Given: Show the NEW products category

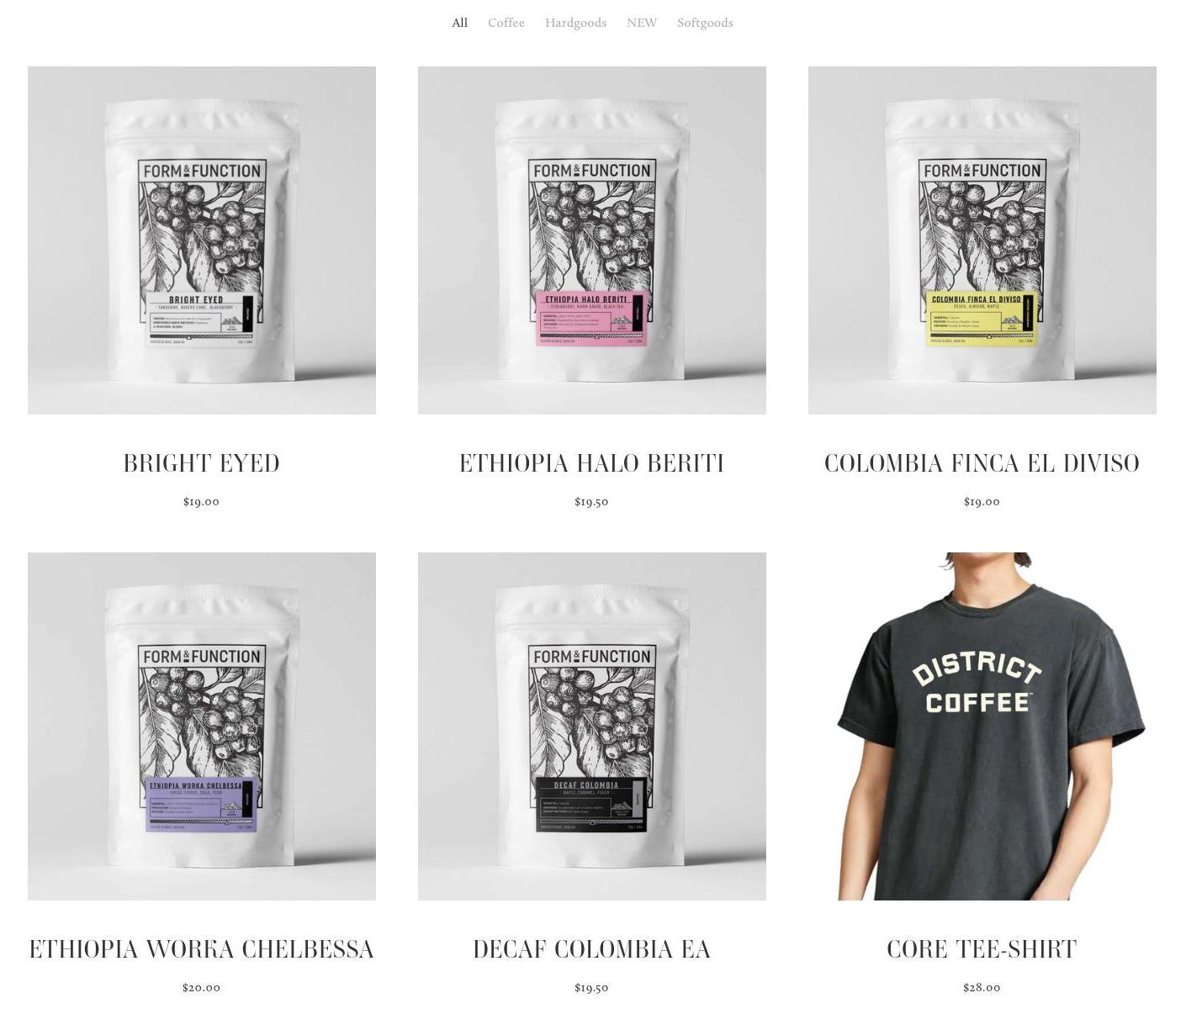Looking at the screenshot, I should click(642, 23).
